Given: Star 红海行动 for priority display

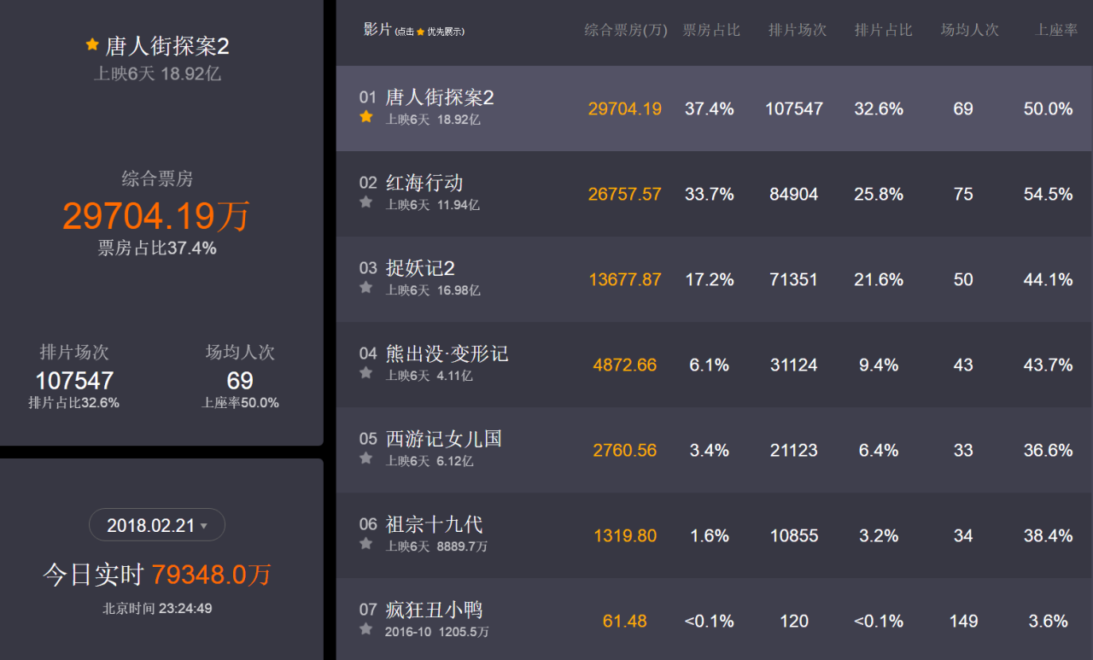Looking at the screenshot, I should tap(366, 202).
